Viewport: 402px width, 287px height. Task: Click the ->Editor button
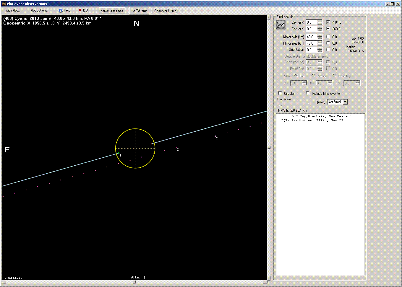coord(139,11)
